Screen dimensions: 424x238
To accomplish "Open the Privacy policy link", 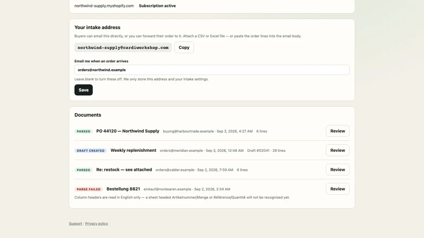I will coord(96,223).
